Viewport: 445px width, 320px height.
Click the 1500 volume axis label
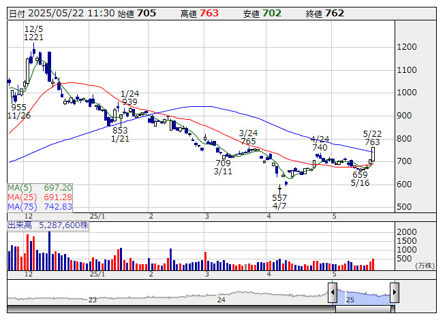(407, 241)
